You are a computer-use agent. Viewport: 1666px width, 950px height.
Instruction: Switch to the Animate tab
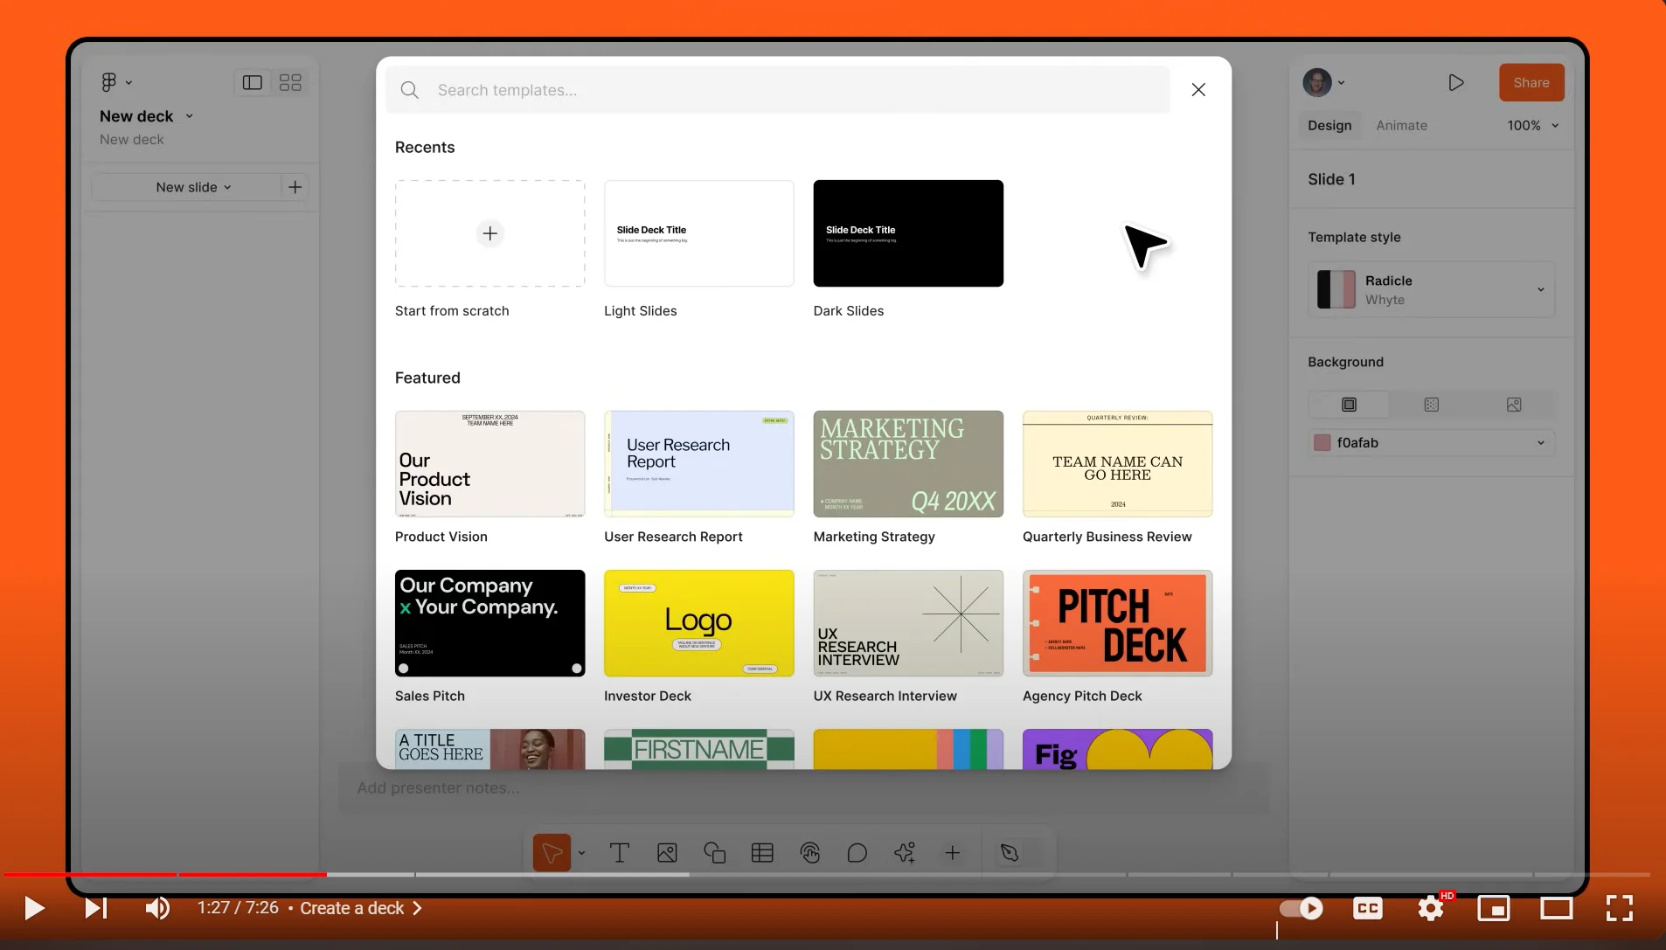click(1401, 126)
